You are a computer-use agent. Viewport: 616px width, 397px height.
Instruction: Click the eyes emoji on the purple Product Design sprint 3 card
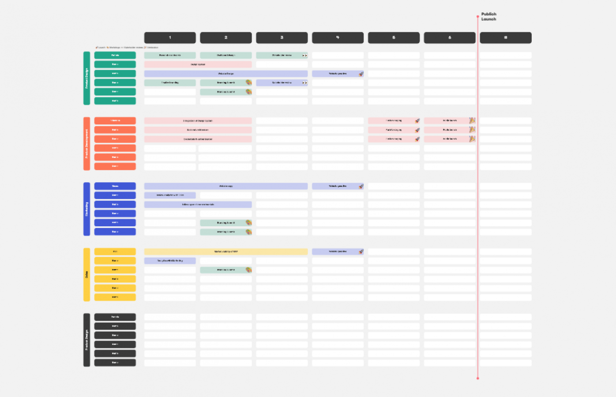(304, 82)
